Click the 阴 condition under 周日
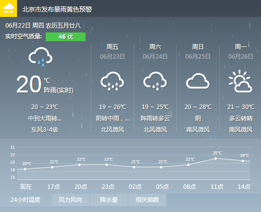The image size is (261, 212). pyautogui.click(x=198, y=119)
